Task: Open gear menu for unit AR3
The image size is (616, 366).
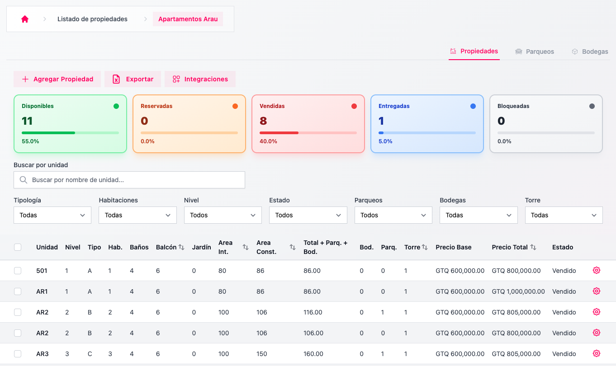Action: (596, 353)
